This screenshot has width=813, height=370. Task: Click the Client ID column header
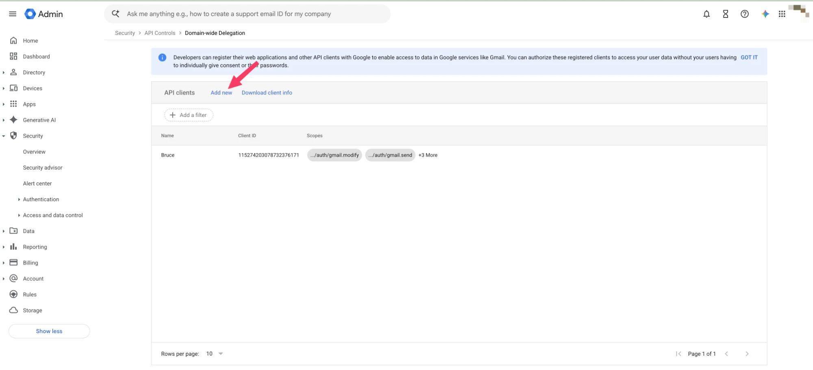[247, 136]
